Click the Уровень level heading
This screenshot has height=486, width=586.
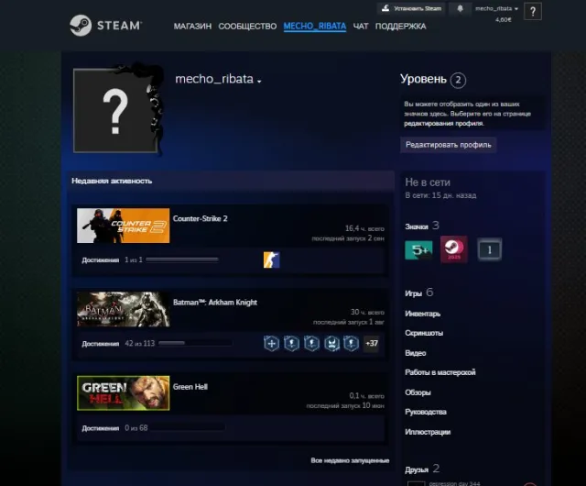[x=423, y=79]
